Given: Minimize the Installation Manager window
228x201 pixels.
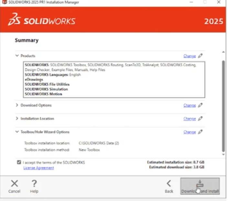Looking at the screenshot, I should click(x=191, y=2).
